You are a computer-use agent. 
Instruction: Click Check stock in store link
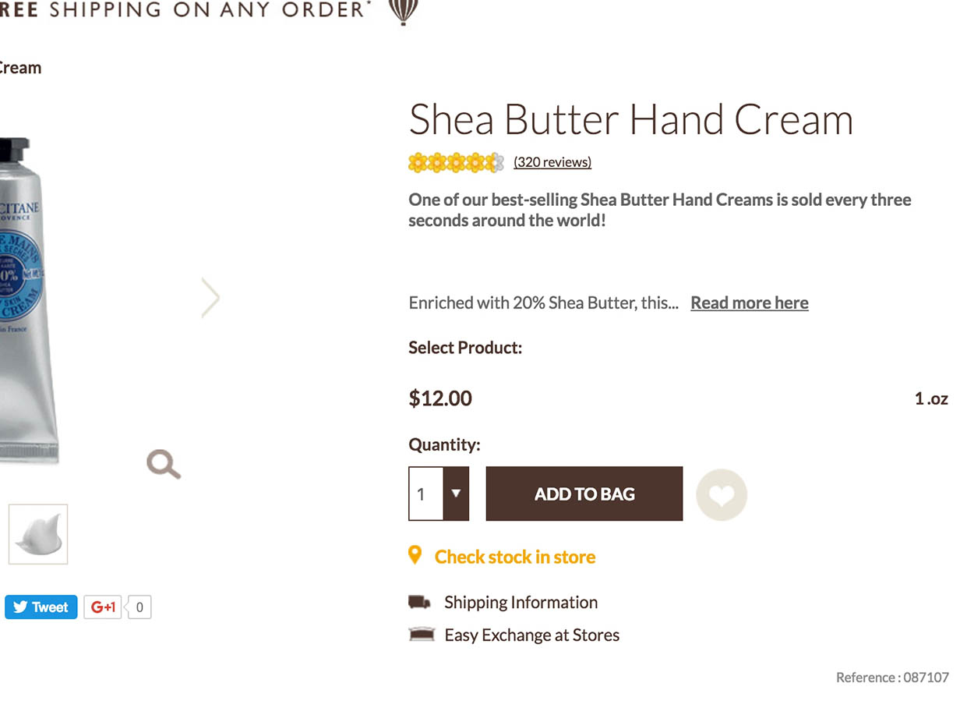514,557
